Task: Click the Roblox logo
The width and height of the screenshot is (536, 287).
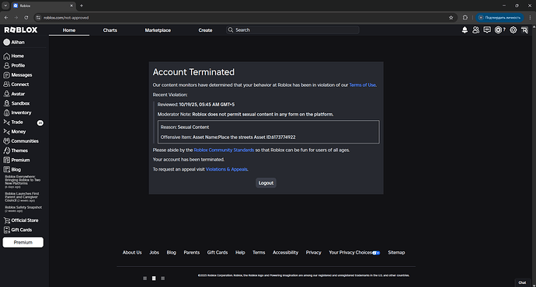Action: [x=21, y=30]
